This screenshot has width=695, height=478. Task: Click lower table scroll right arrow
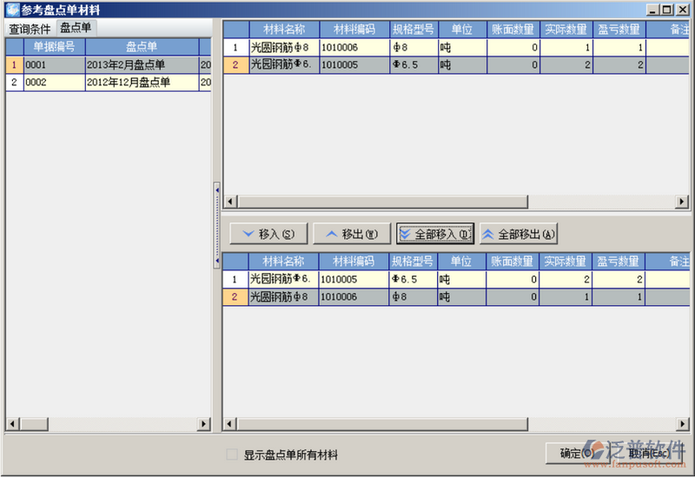683,424
